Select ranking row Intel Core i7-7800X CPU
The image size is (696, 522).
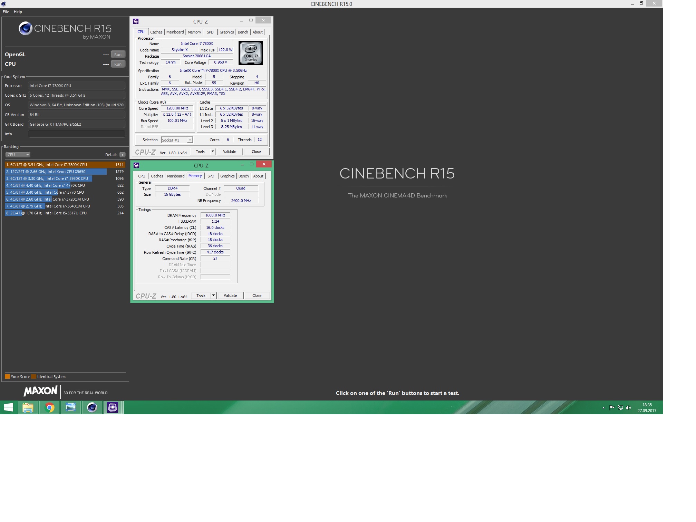(x=65, y=165)
